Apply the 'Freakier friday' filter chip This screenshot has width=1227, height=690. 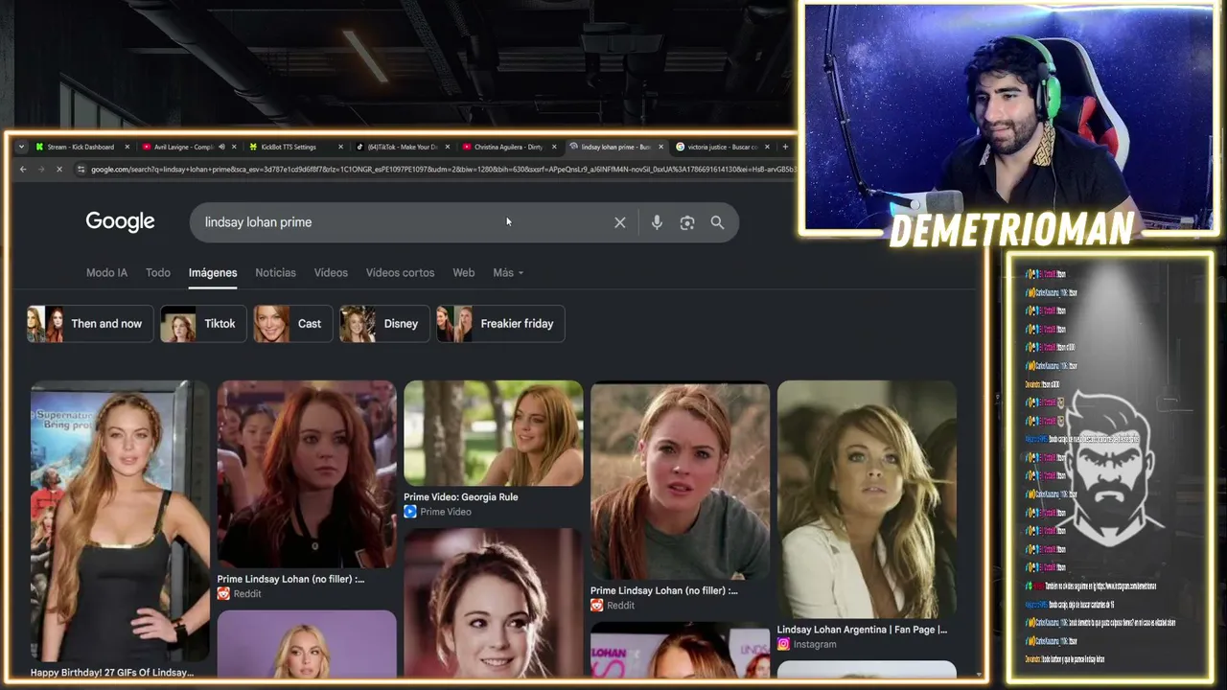pos(500,324)
